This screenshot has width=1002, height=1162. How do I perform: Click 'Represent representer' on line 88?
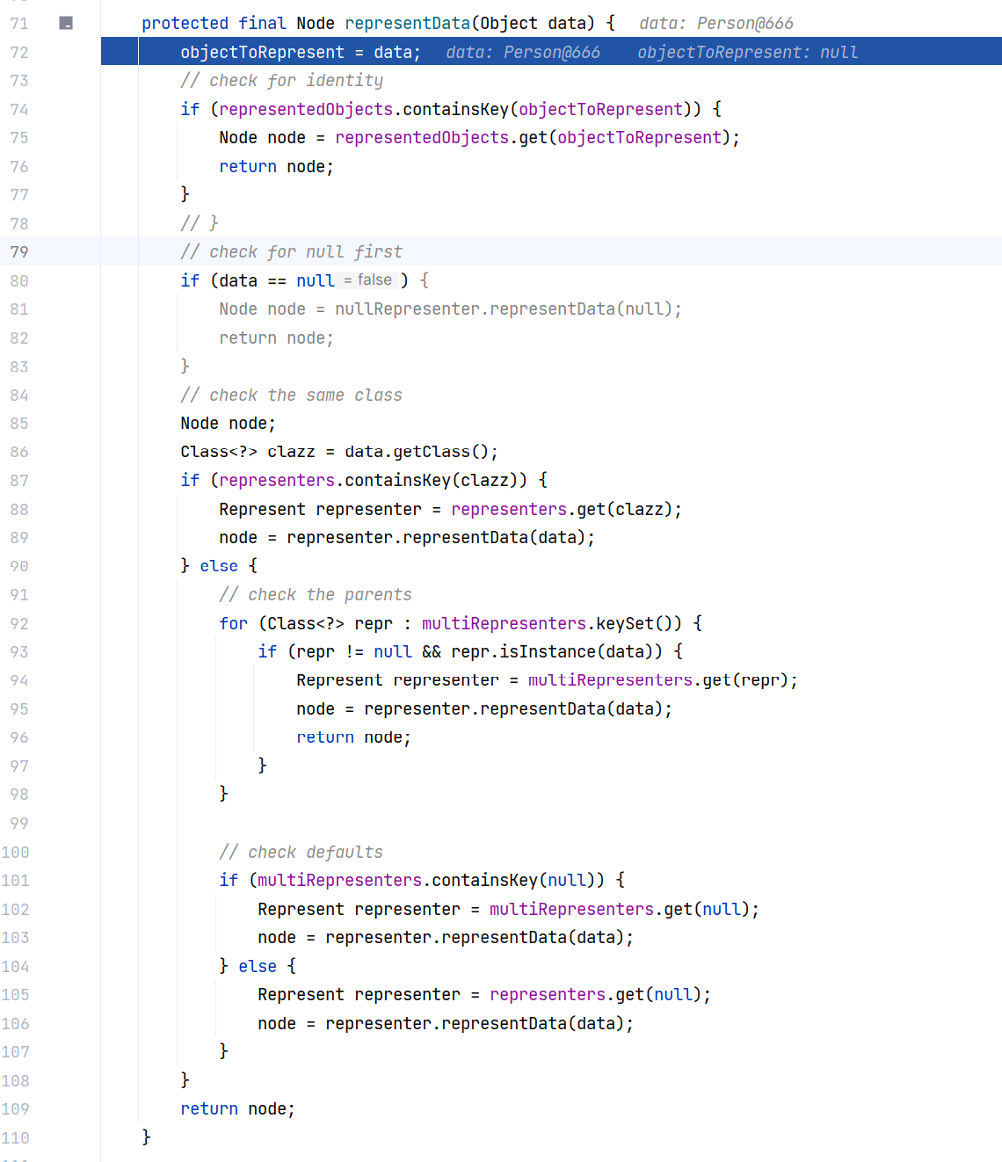(x=321, y=510)
